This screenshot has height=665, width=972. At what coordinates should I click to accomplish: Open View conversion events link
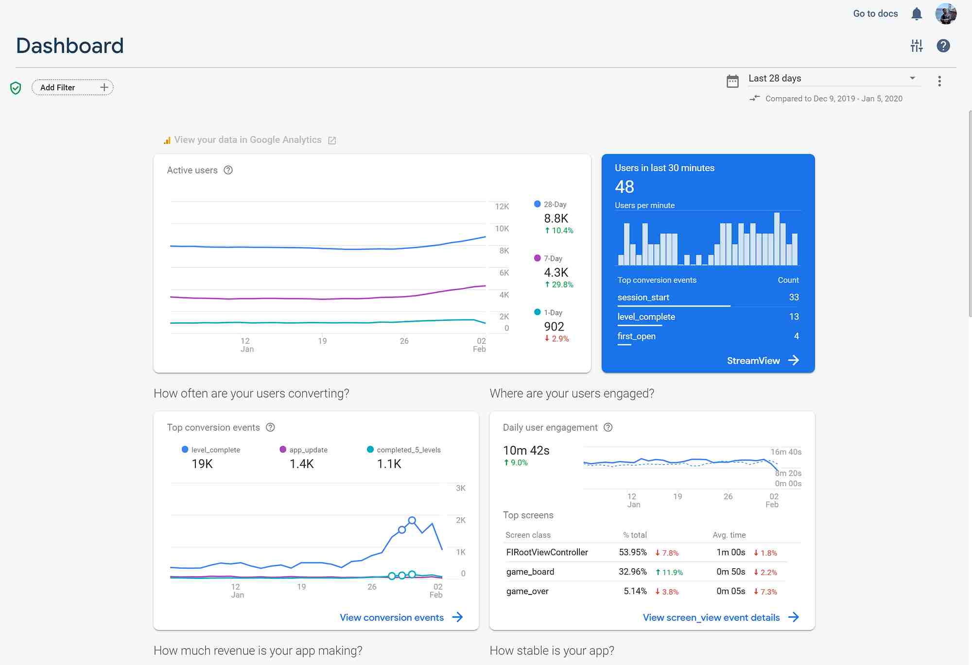pyautogui.click(x=391, y=617)
